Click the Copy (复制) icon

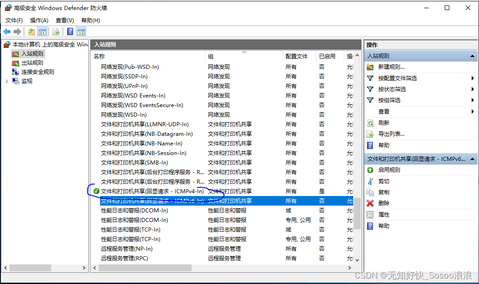[x=370, y=192]
